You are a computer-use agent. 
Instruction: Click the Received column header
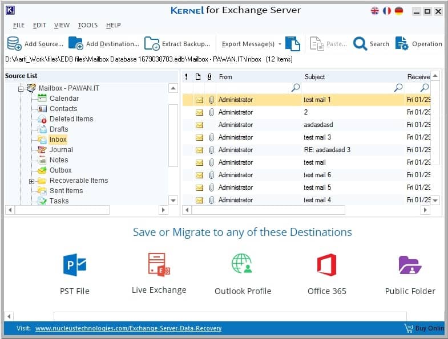(418, 77)
